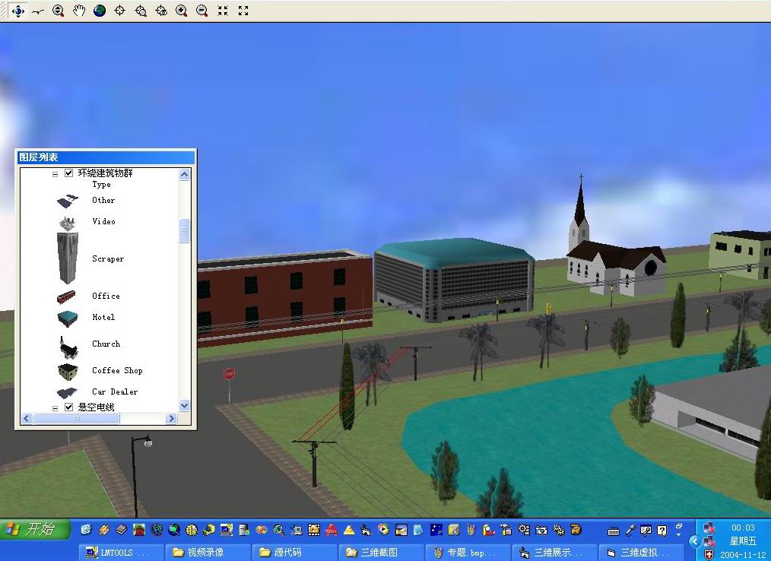Click the house quick launch icon
Viewport: 771px width, 561px height.
coord(139,530)
